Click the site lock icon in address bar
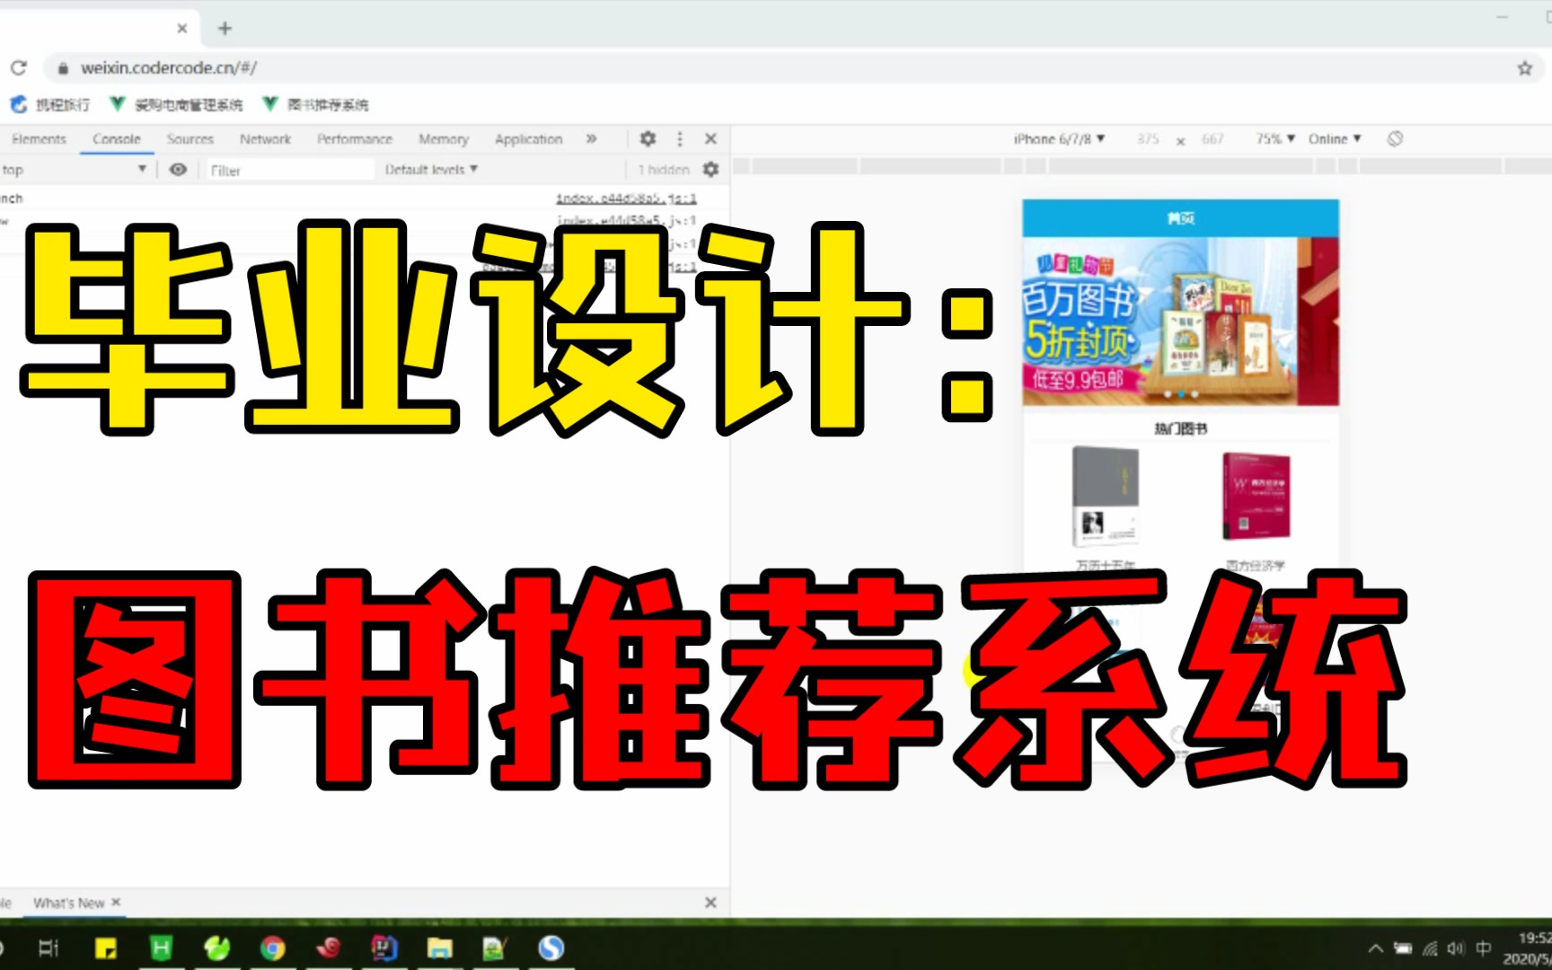The width and height of the screenshot is (1552, 970). click(63, 68)
